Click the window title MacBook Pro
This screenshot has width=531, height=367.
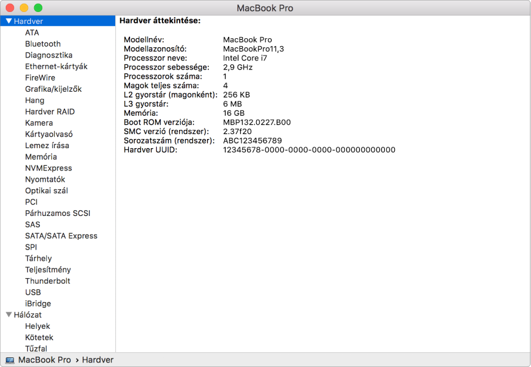[x=265, y=8]
